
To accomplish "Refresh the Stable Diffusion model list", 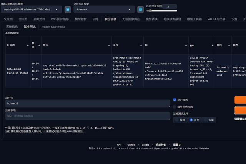I will [67, 9].
